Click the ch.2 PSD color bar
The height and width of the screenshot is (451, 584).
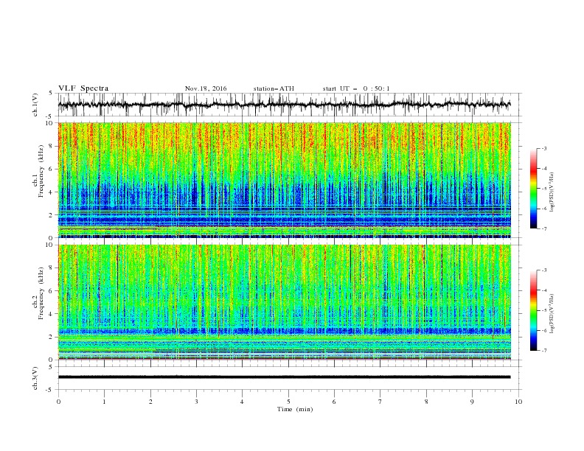pyautogui.click(x=533, y=310)
